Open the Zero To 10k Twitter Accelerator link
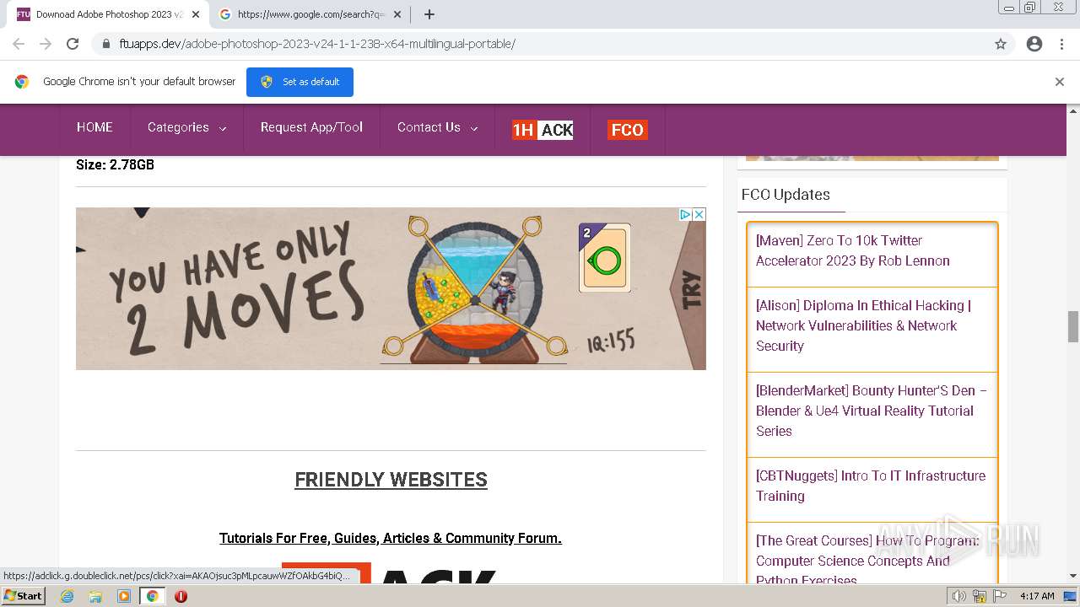Viewport: 1080px width, 607px height. coord(852,250)
